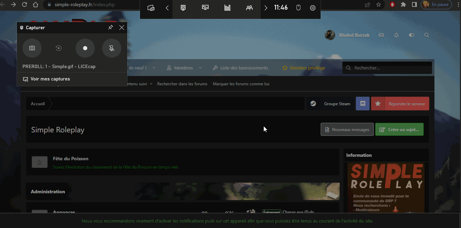461x228 pixels.
Task: Bookmark this page with the star
Action: [x=379, y=5]
